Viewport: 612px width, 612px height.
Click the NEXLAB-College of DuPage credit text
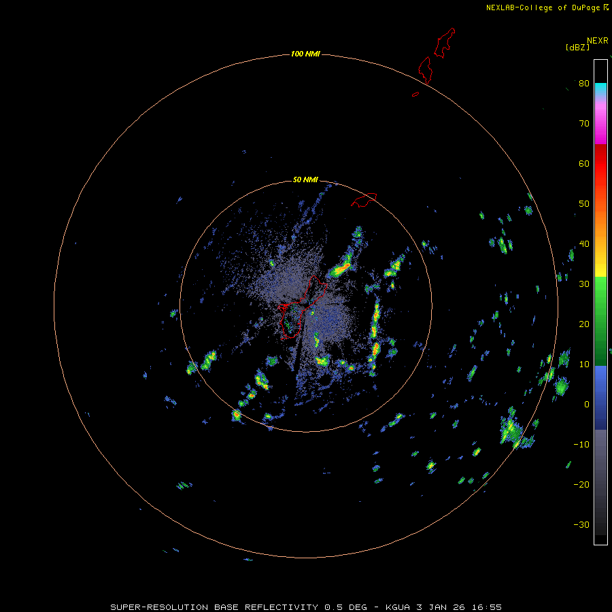click(543, 7)
